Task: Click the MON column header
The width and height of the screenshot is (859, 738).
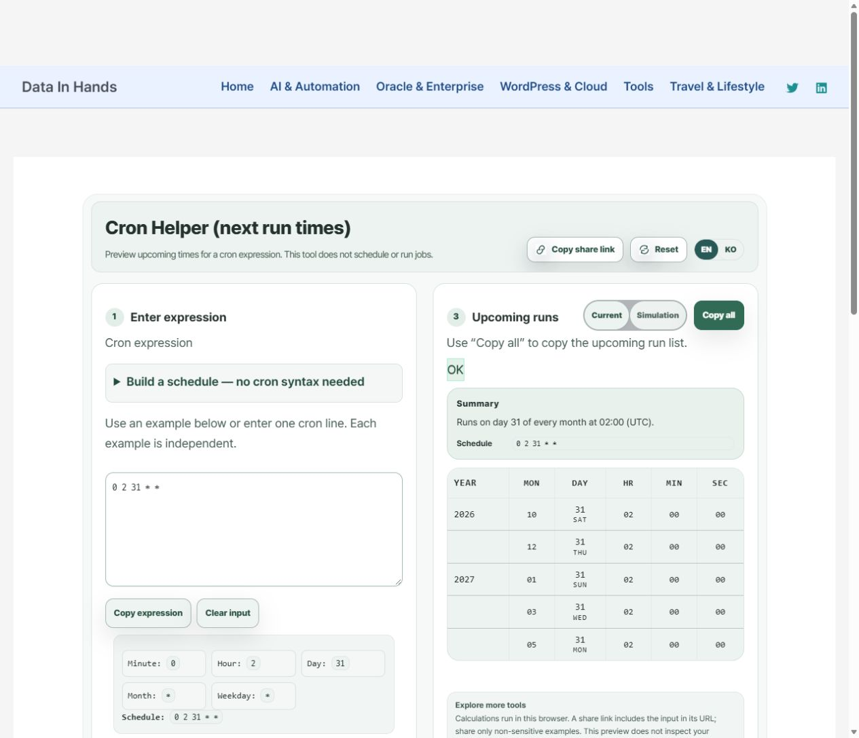Action: point(532,483)
